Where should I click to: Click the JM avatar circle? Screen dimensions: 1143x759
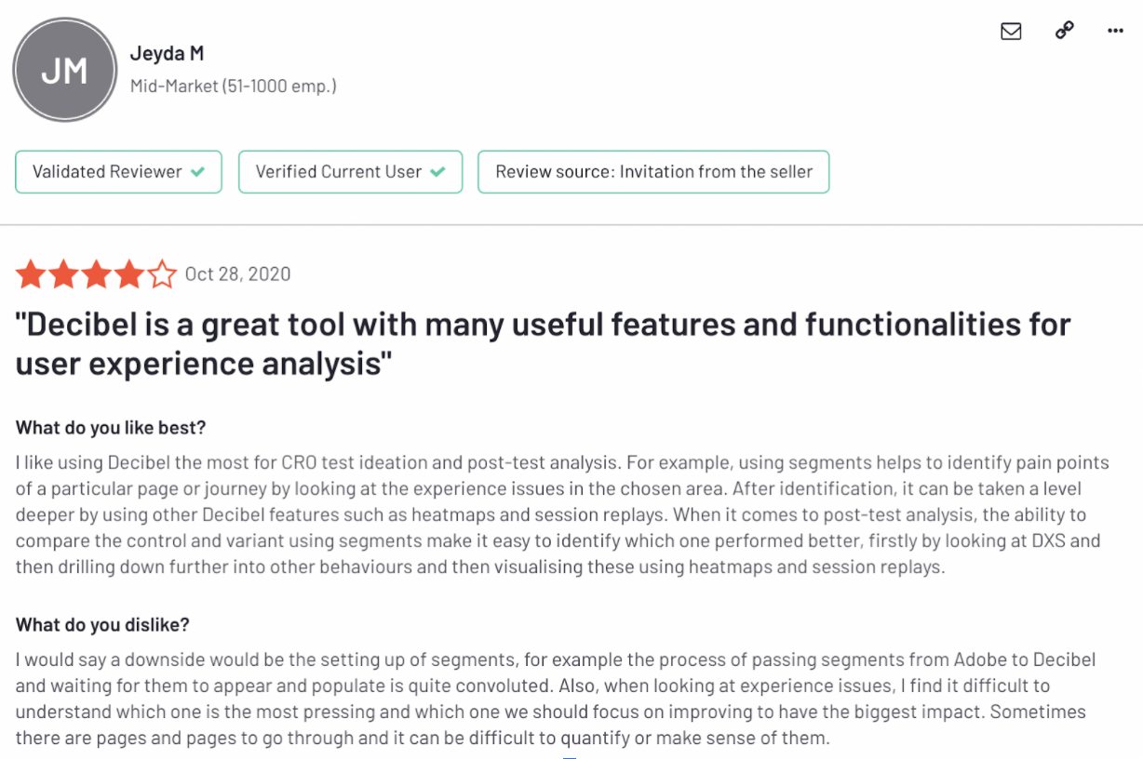pos(63,72)
